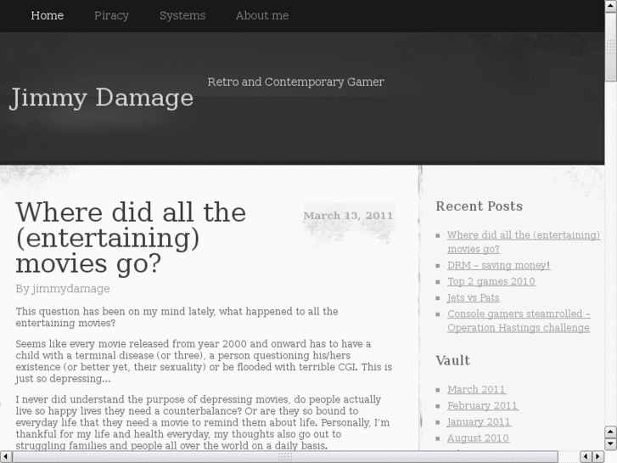Click the vertical scrollbar thumb

(611, 47)
